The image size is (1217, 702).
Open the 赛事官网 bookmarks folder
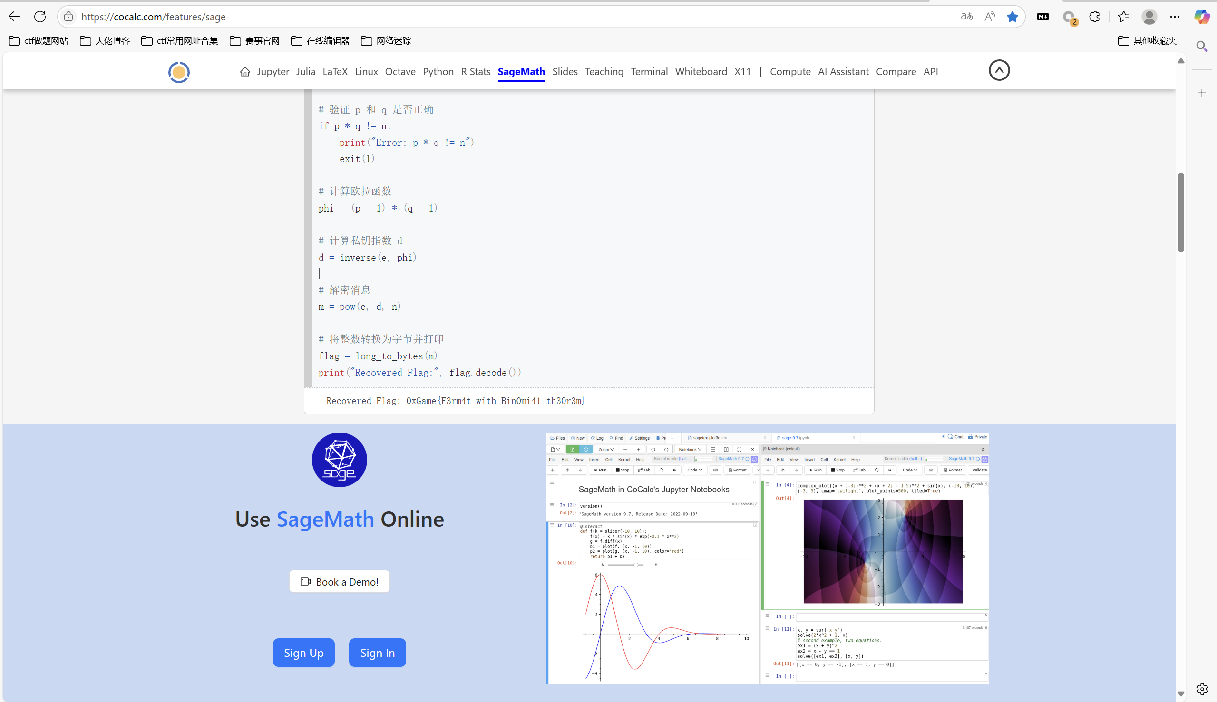tap(255, 40)
